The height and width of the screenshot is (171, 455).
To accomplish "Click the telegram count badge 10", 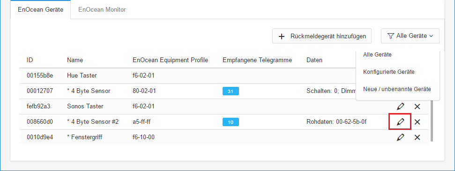I will point(231,122).
